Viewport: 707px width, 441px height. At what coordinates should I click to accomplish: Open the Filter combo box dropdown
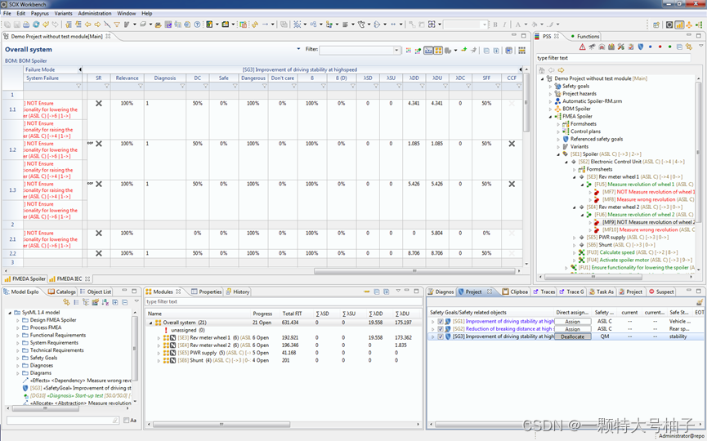(396, 51)
